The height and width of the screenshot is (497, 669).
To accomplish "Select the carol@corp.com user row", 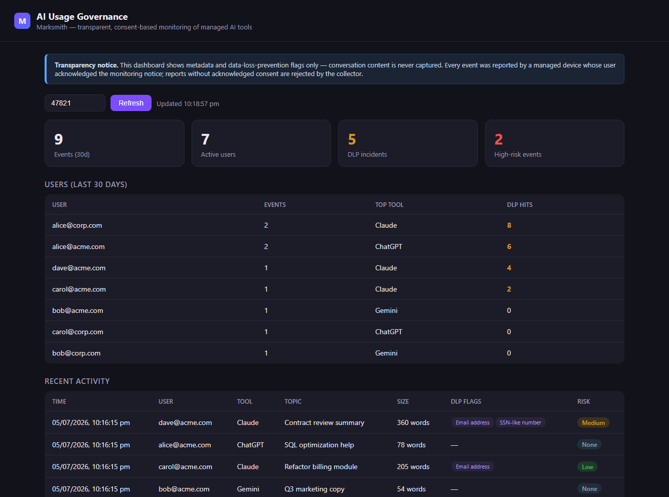I will pos(334,332).
